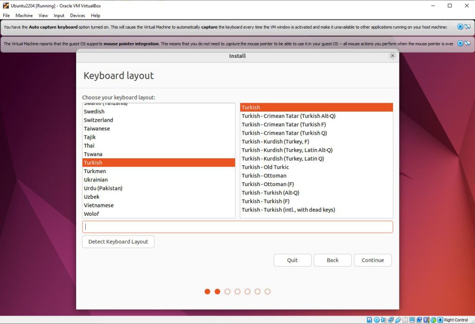Screen dimensions: 475x324
Task: Select highlighted Turkish in the language list
Action: click(x=159, y=162)
